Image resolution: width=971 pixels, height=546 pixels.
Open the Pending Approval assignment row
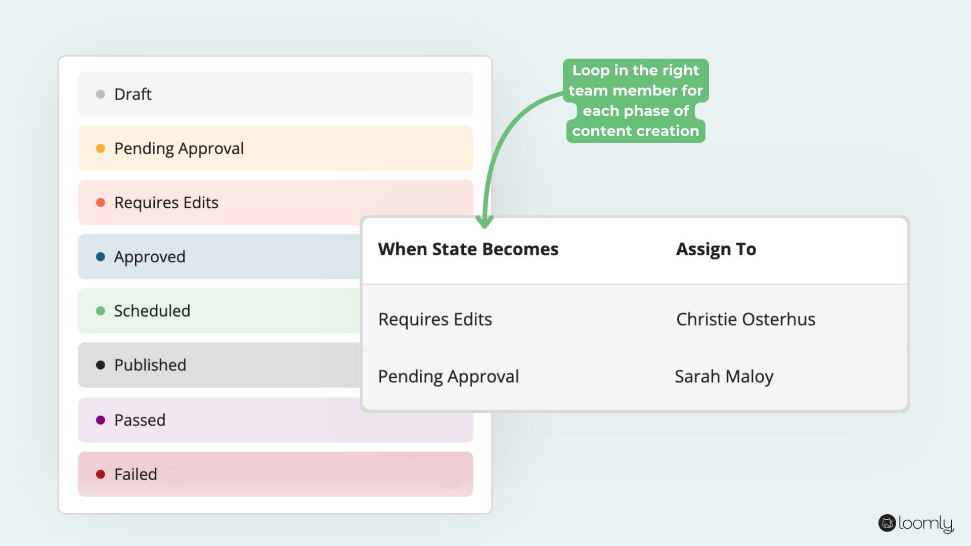pyautogui.click(x=449, y=376)
